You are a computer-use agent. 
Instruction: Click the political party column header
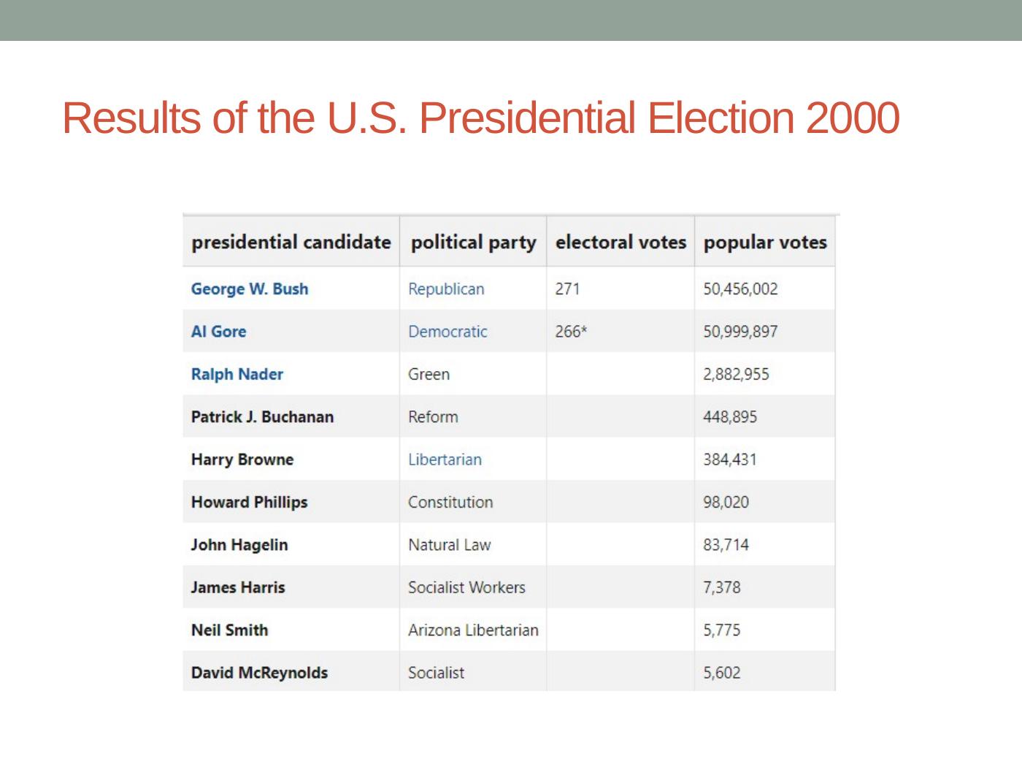tap(473, 243)
